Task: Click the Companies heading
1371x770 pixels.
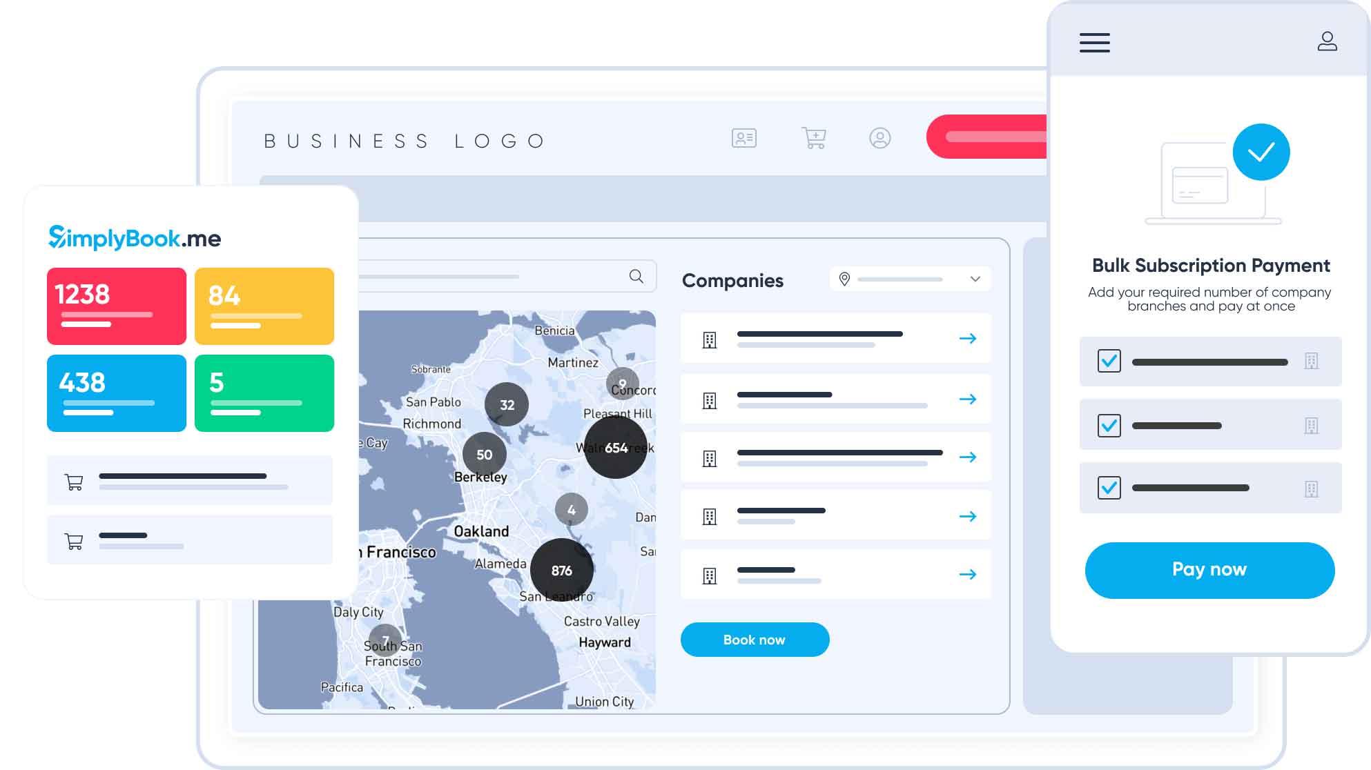Action: (x=732, y=280)
